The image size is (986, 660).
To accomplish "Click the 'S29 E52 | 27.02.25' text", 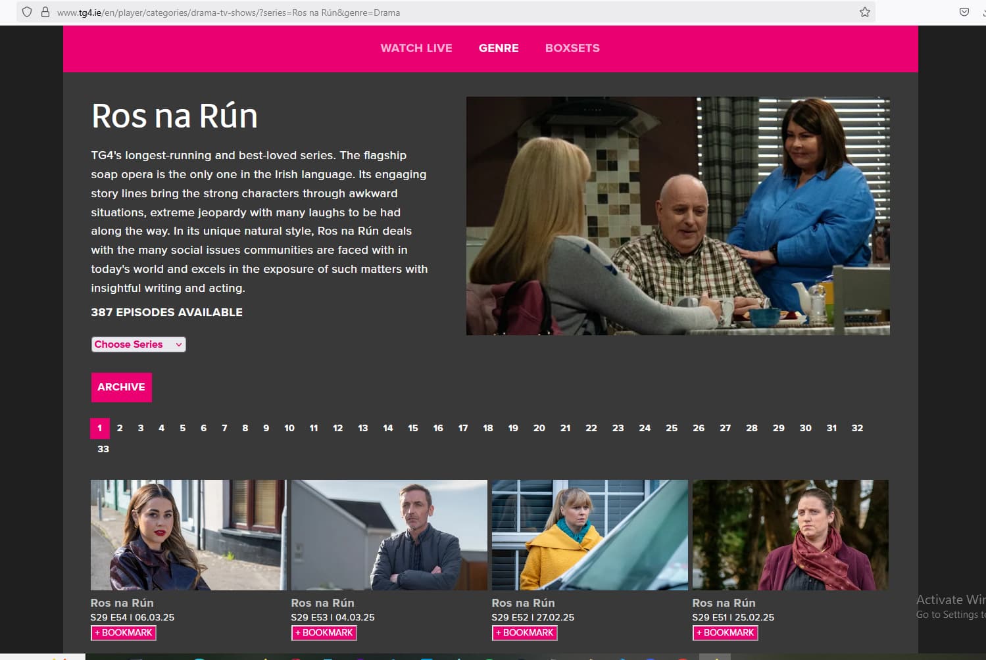I will pyautogui.click(x=533, y=617).
